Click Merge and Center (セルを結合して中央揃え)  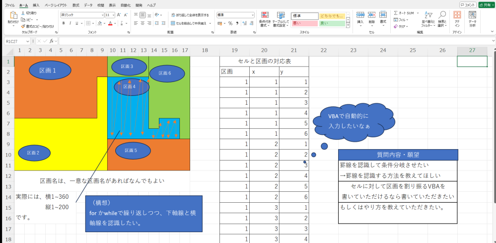(x=189, y=23)
